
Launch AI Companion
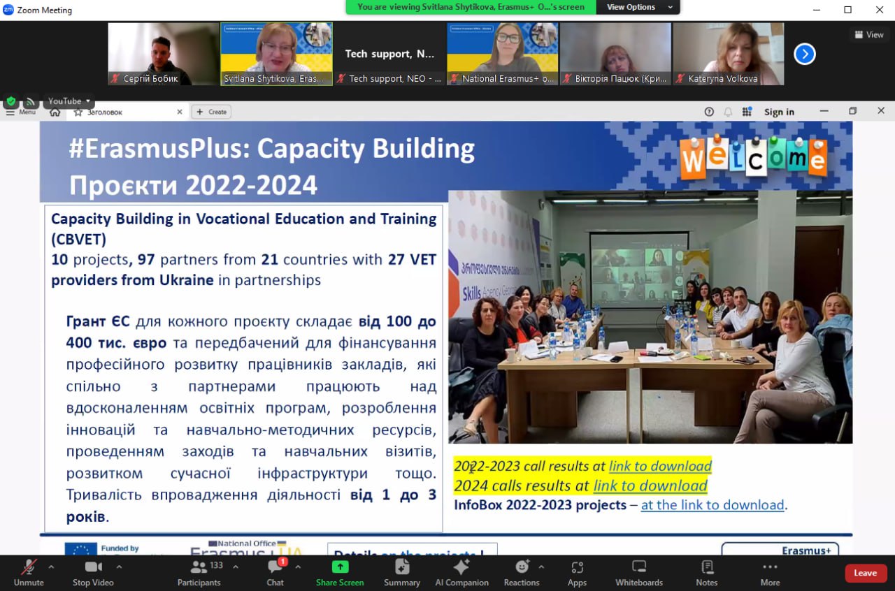[x=461, y=572]
